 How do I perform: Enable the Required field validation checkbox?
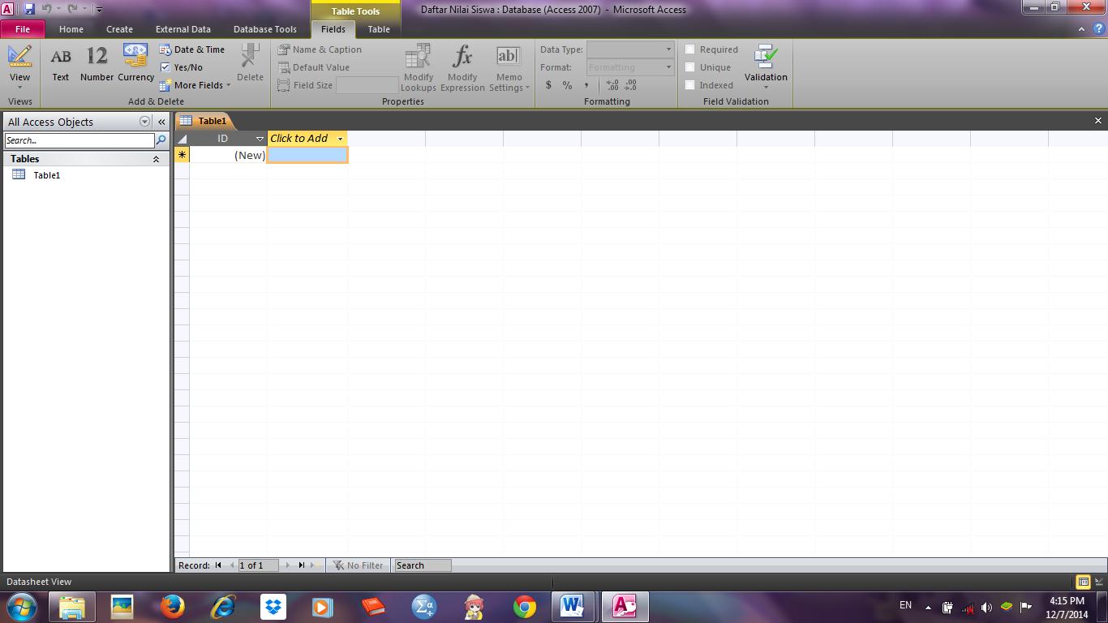point(689,49)
